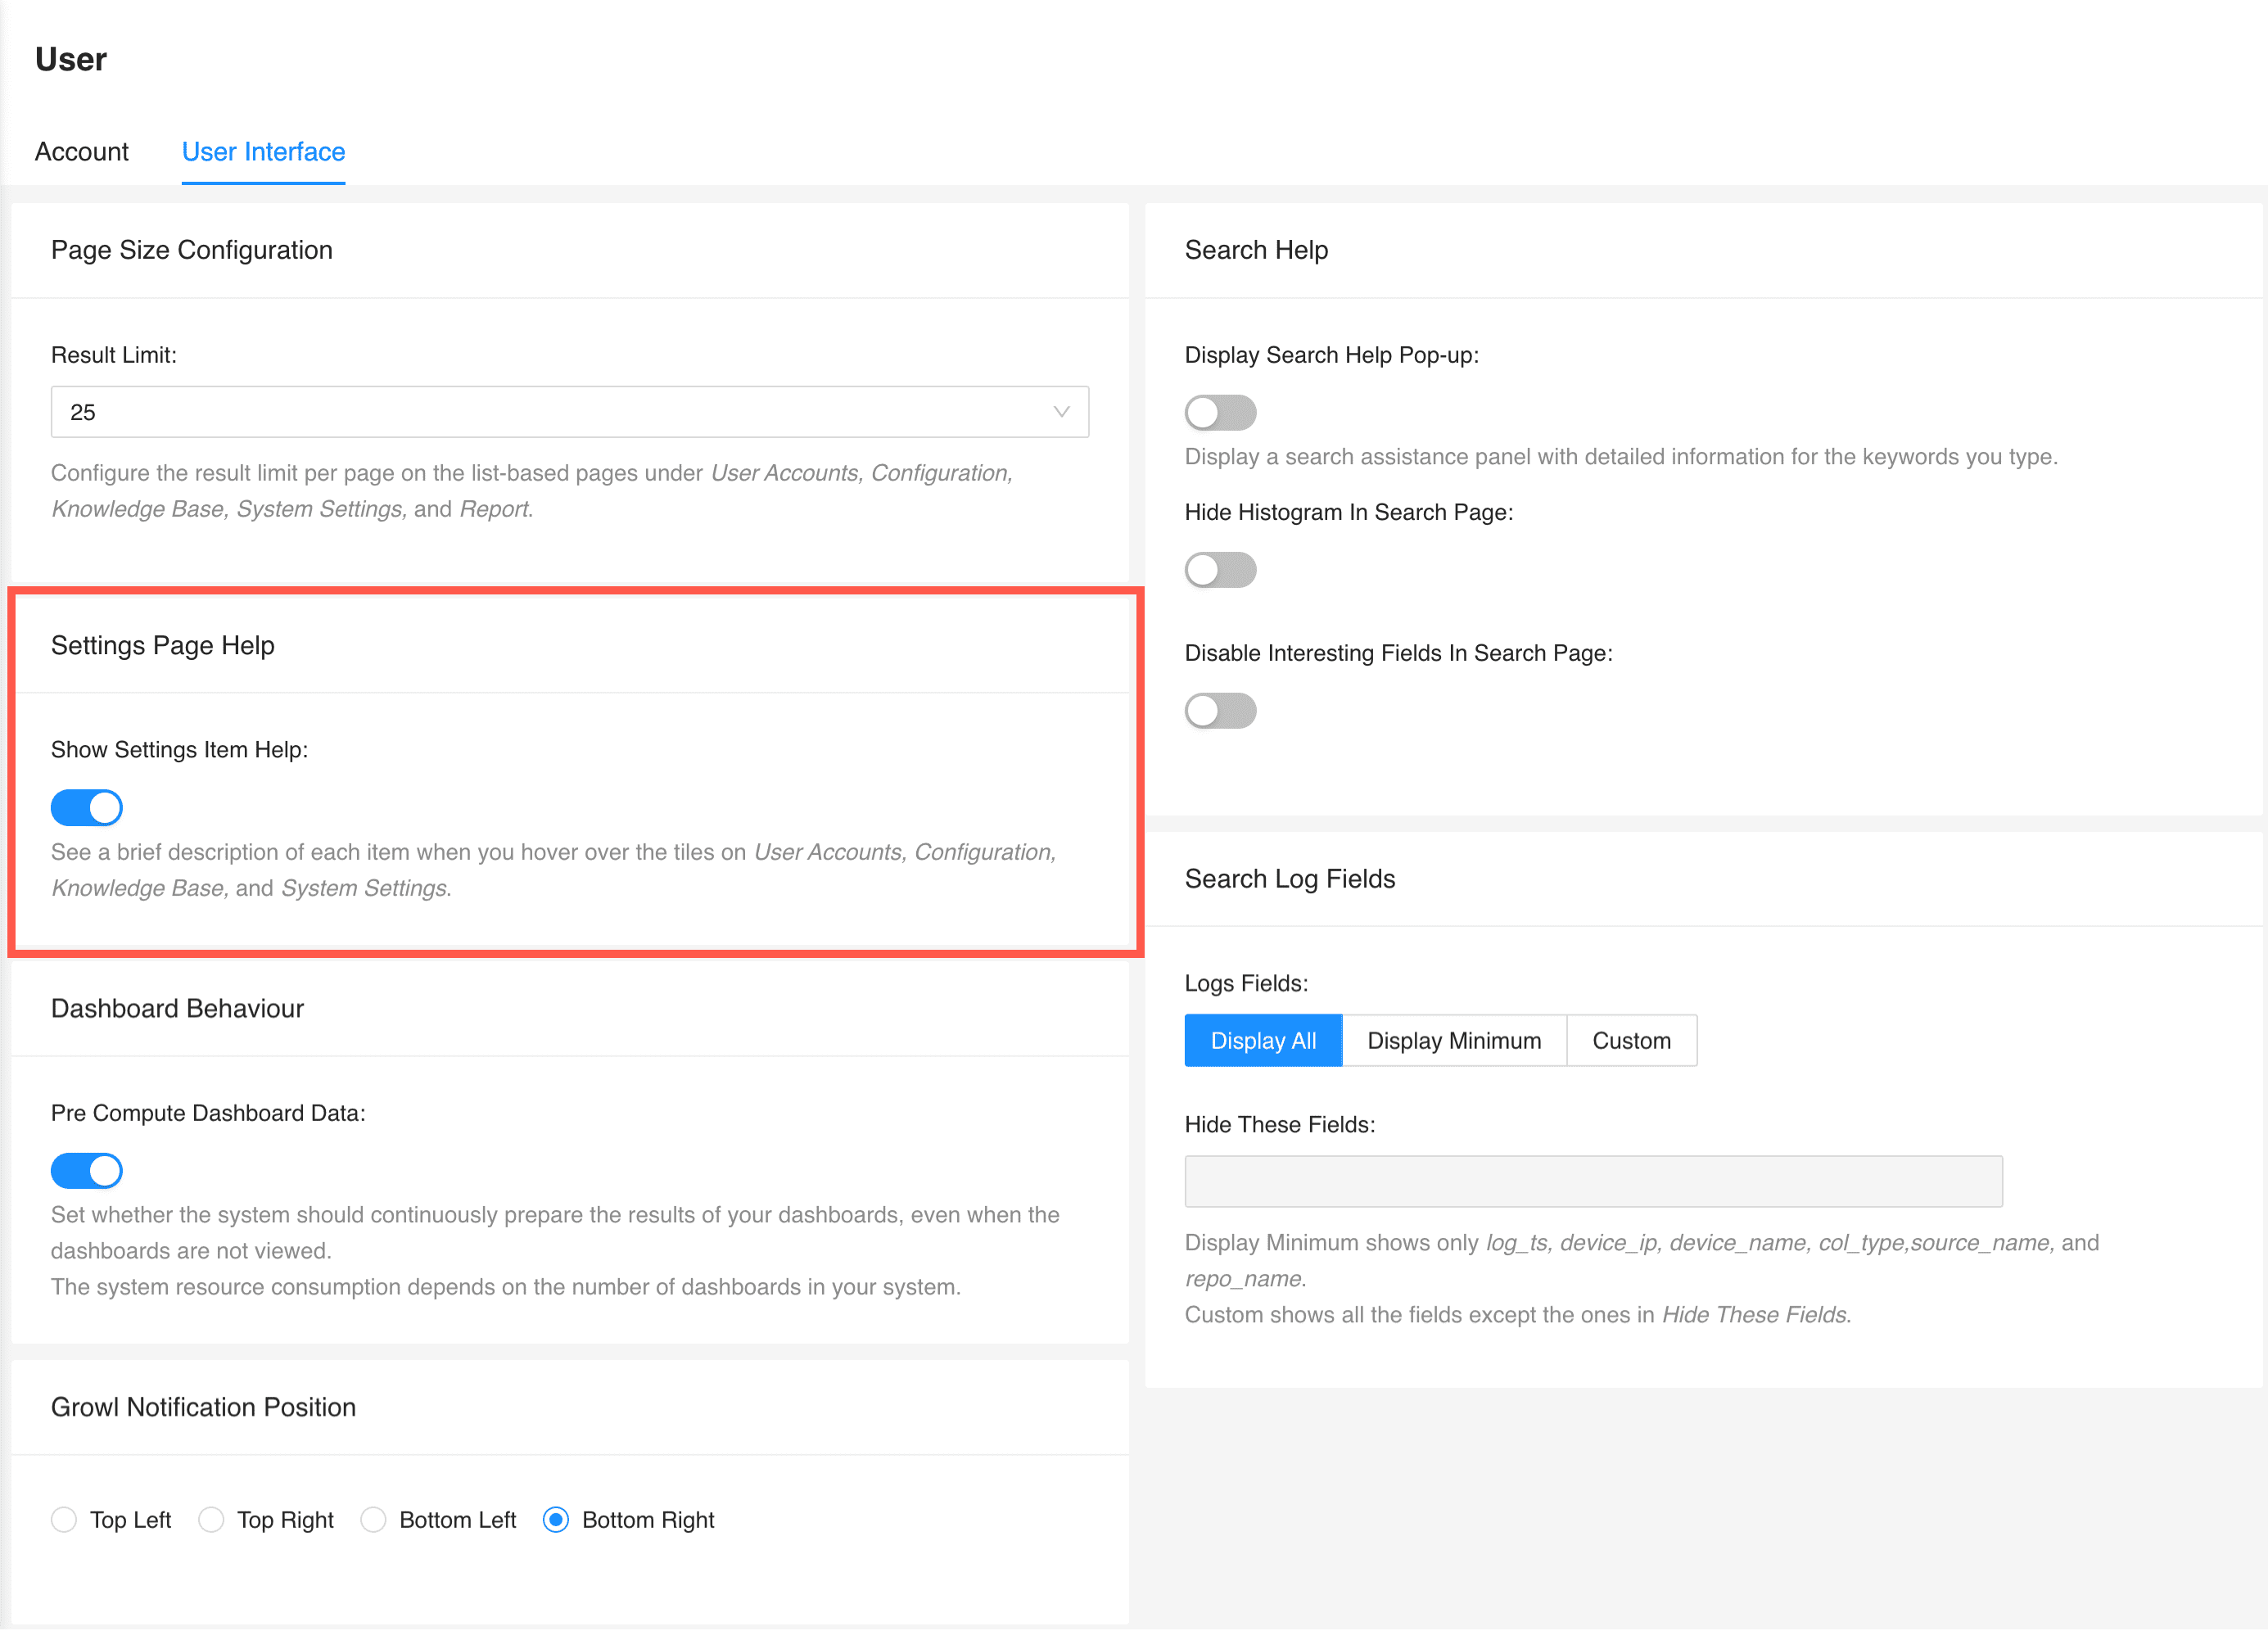Toggle Disable Interesting Fields In Search Page
Viewport: 2268px width, 1631px height.
point(1220,711)
